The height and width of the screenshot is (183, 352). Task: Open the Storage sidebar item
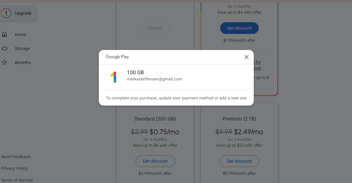(x=22, y=49)
